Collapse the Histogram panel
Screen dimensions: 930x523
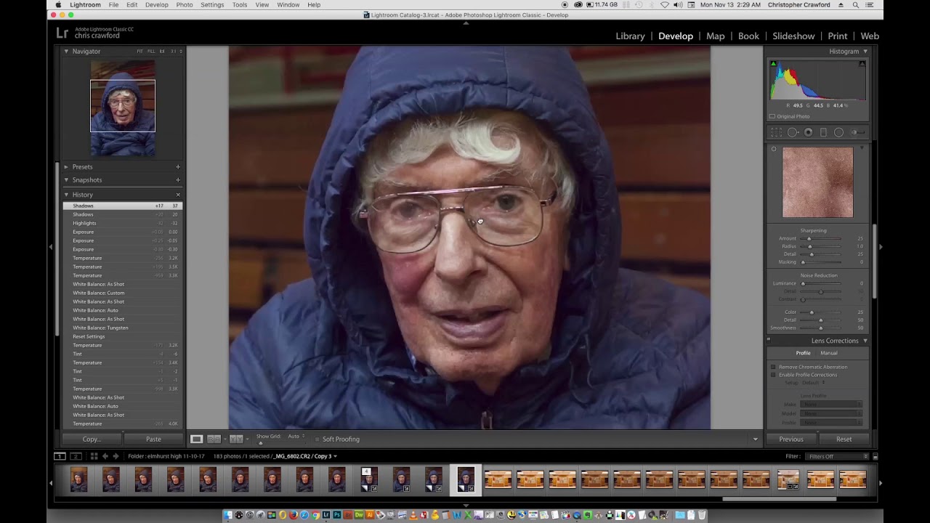tap(865, 52)
